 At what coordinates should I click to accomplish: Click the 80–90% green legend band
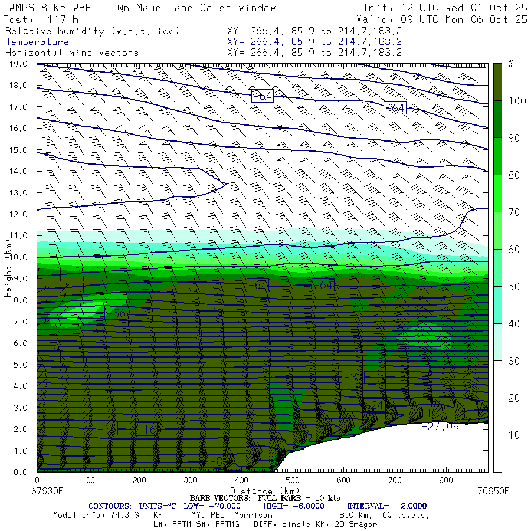497,156
